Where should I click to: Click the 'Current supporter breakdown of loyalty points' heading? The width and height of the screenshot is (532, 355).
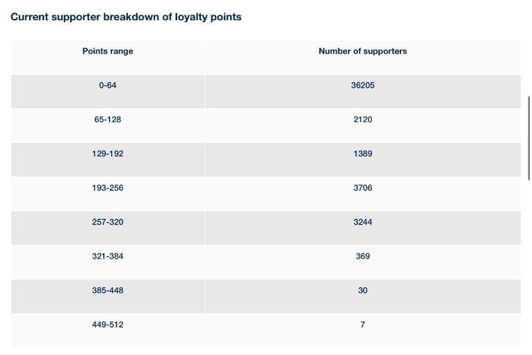pos(126,17)
